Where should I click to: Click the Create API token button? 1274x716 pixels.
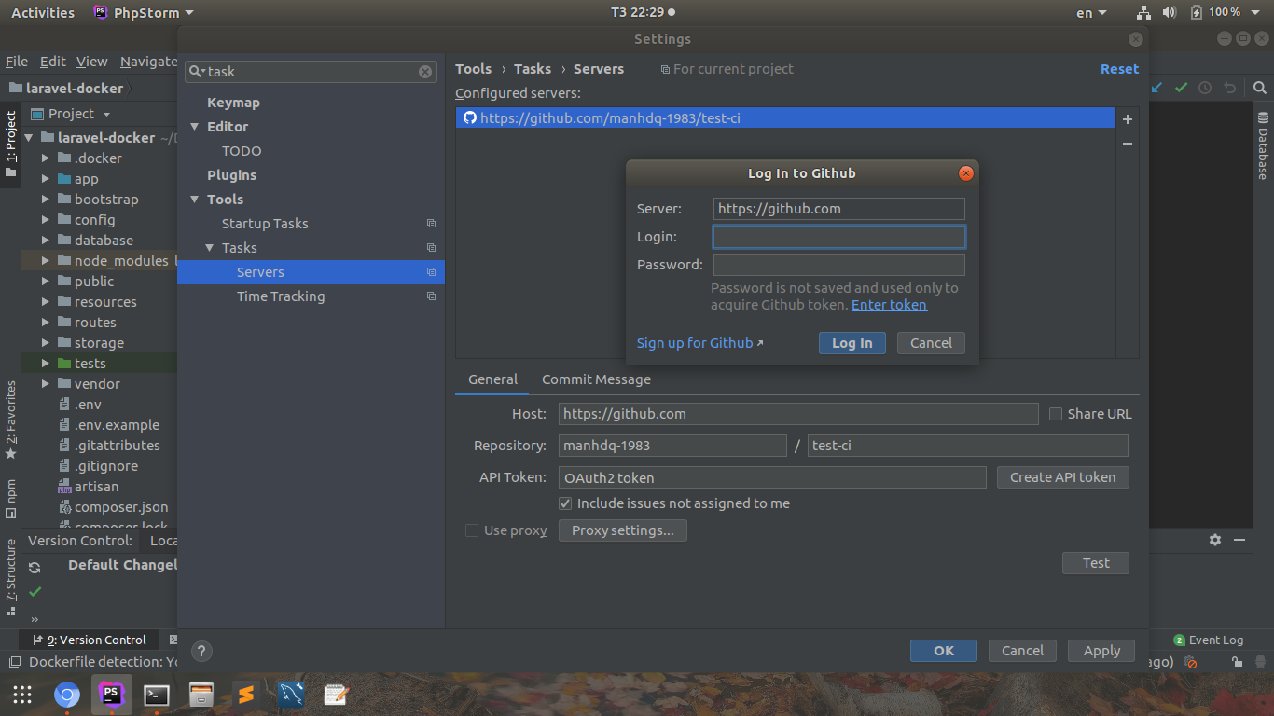click(1062, 477)
